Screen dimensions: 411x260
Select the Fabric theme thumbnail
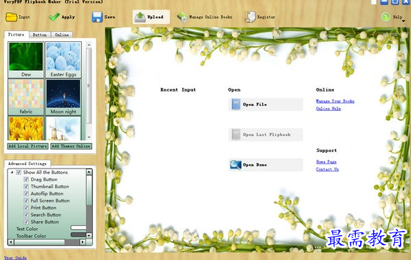tap(26, 97)
